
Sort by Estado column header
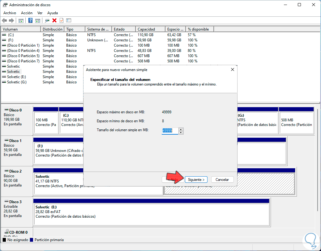point(124,29)
